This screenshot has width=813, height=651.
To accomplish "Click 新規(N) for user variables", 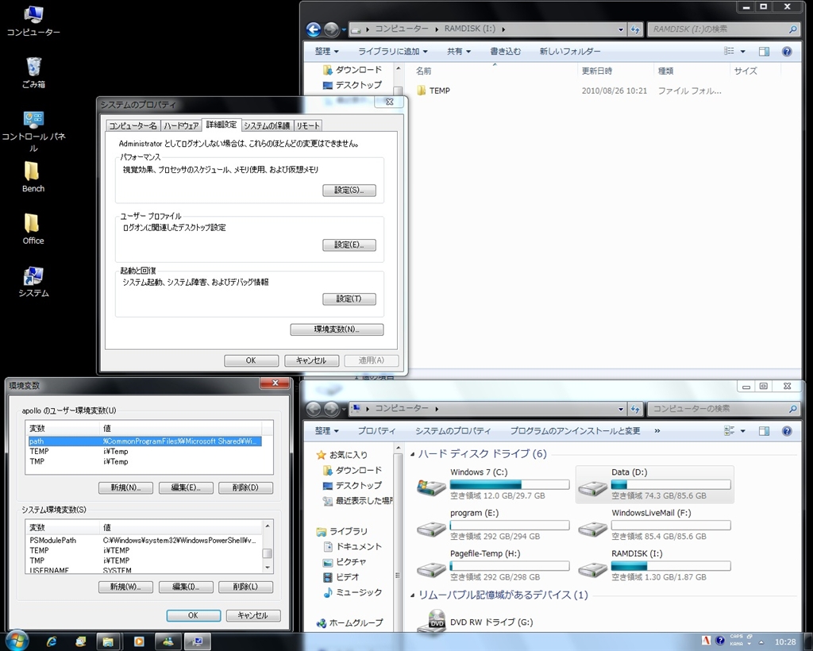I will (125, 487).
